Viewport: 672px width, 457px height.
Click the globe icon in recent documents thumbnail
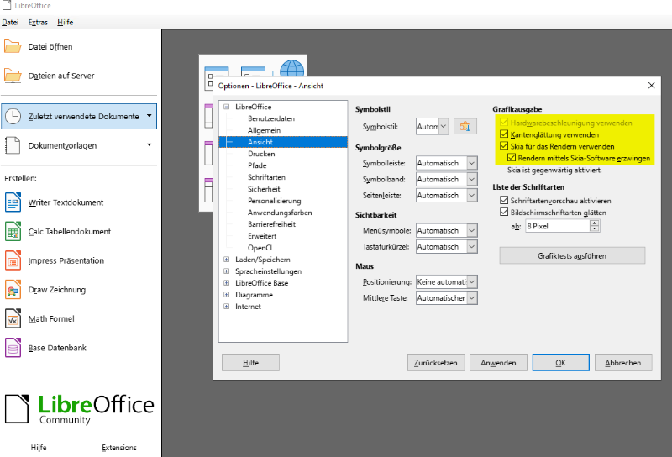pos(292,69)
